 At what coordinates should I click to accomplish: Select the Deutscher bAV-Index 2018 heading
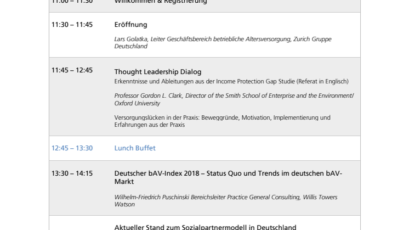click(x=228, y=173)
